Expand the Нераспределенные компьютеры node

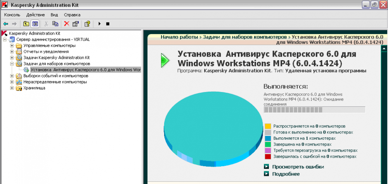pos(12,82)
